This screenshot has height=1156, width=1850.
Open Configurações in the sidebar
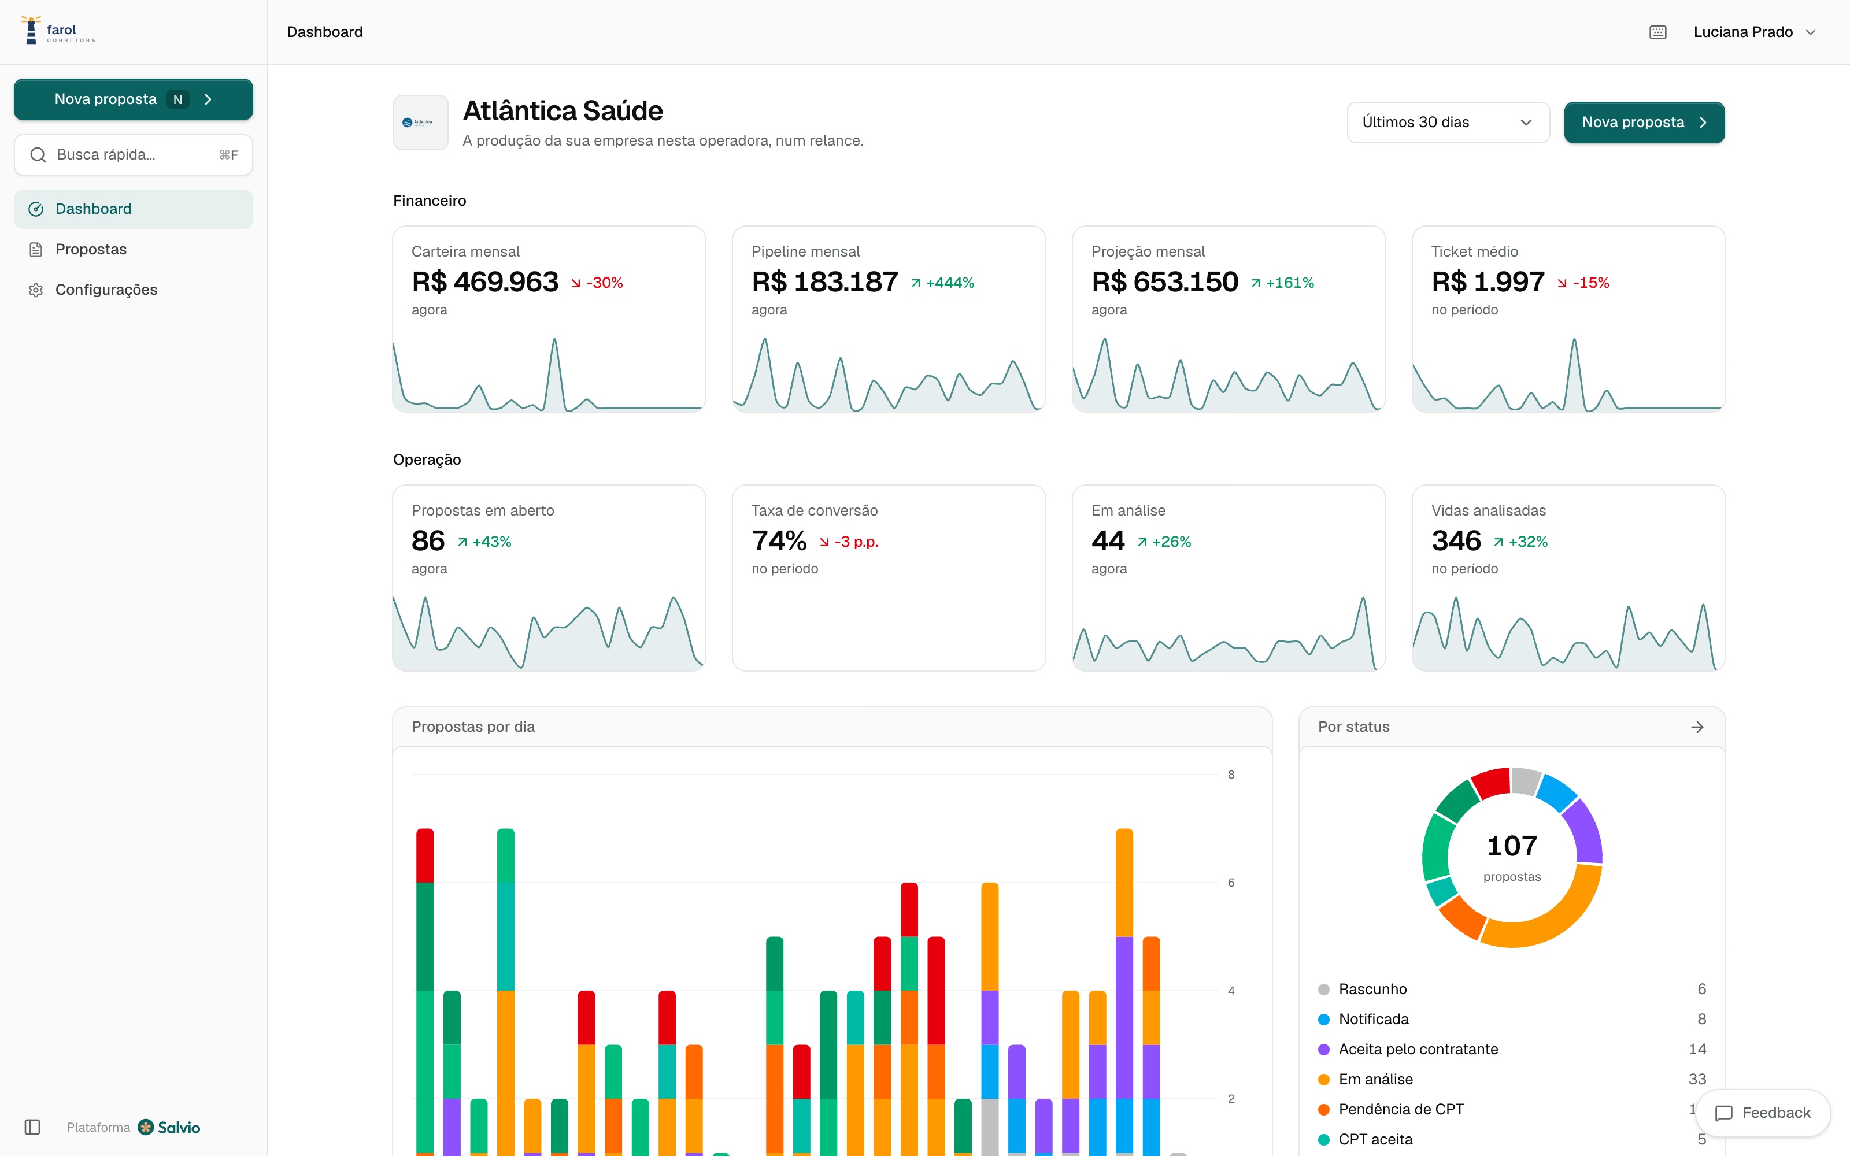133,290
